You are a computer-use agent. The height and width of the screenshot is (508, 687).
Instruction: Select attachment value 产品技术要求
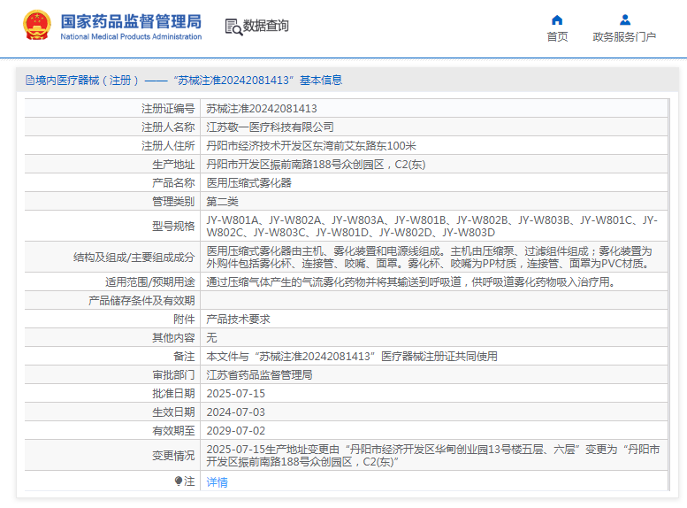pyautogui.click(x=238, y=319)
